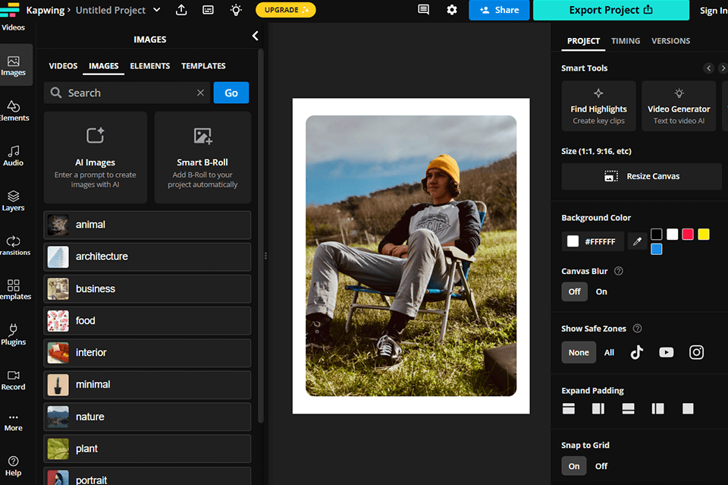This screenshot has height=485, width=728.
Task: Turn Snap to Grid On
Action: coord(574,466)
